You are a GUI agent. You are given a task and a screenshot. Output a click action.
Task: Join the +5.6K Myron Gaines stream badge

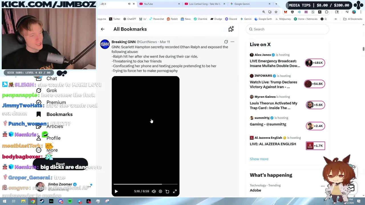pos(315,105)
